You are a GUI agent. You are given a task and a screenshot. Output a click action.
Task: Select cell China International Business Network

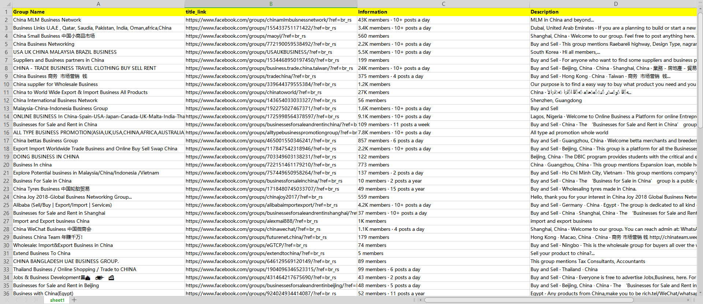98,100
